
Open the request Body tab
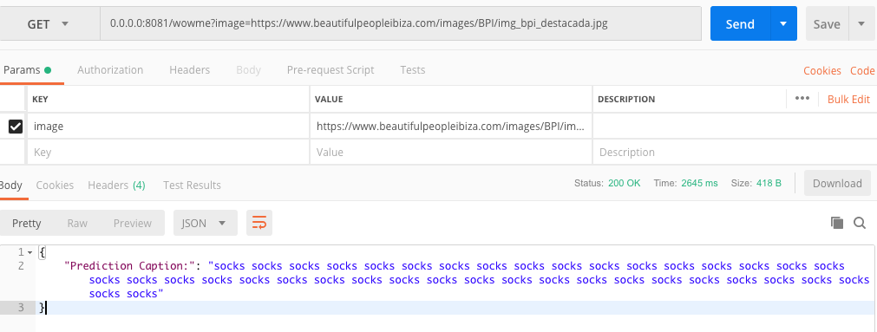[x=248, y=70]
